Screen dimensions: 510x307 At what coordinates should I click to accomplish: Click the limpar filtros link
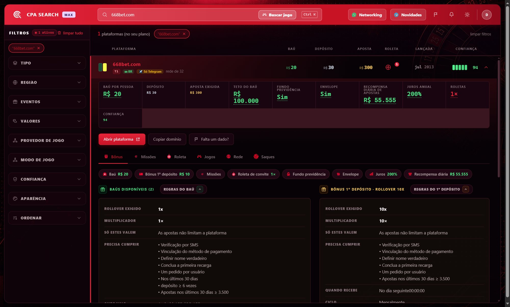click(x=480, y=34)
